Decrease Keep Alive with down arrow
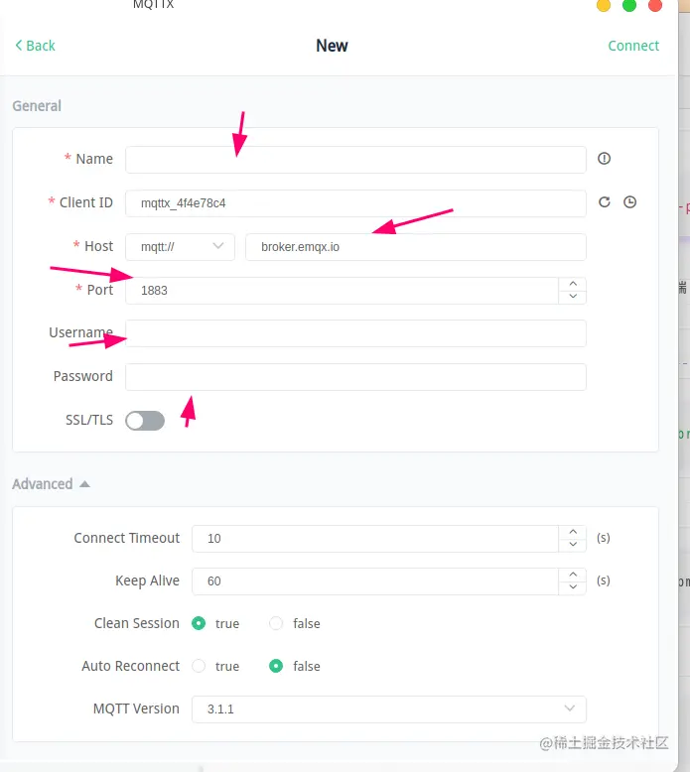Viewport: 690px width, 772px height. click(572, 587)
